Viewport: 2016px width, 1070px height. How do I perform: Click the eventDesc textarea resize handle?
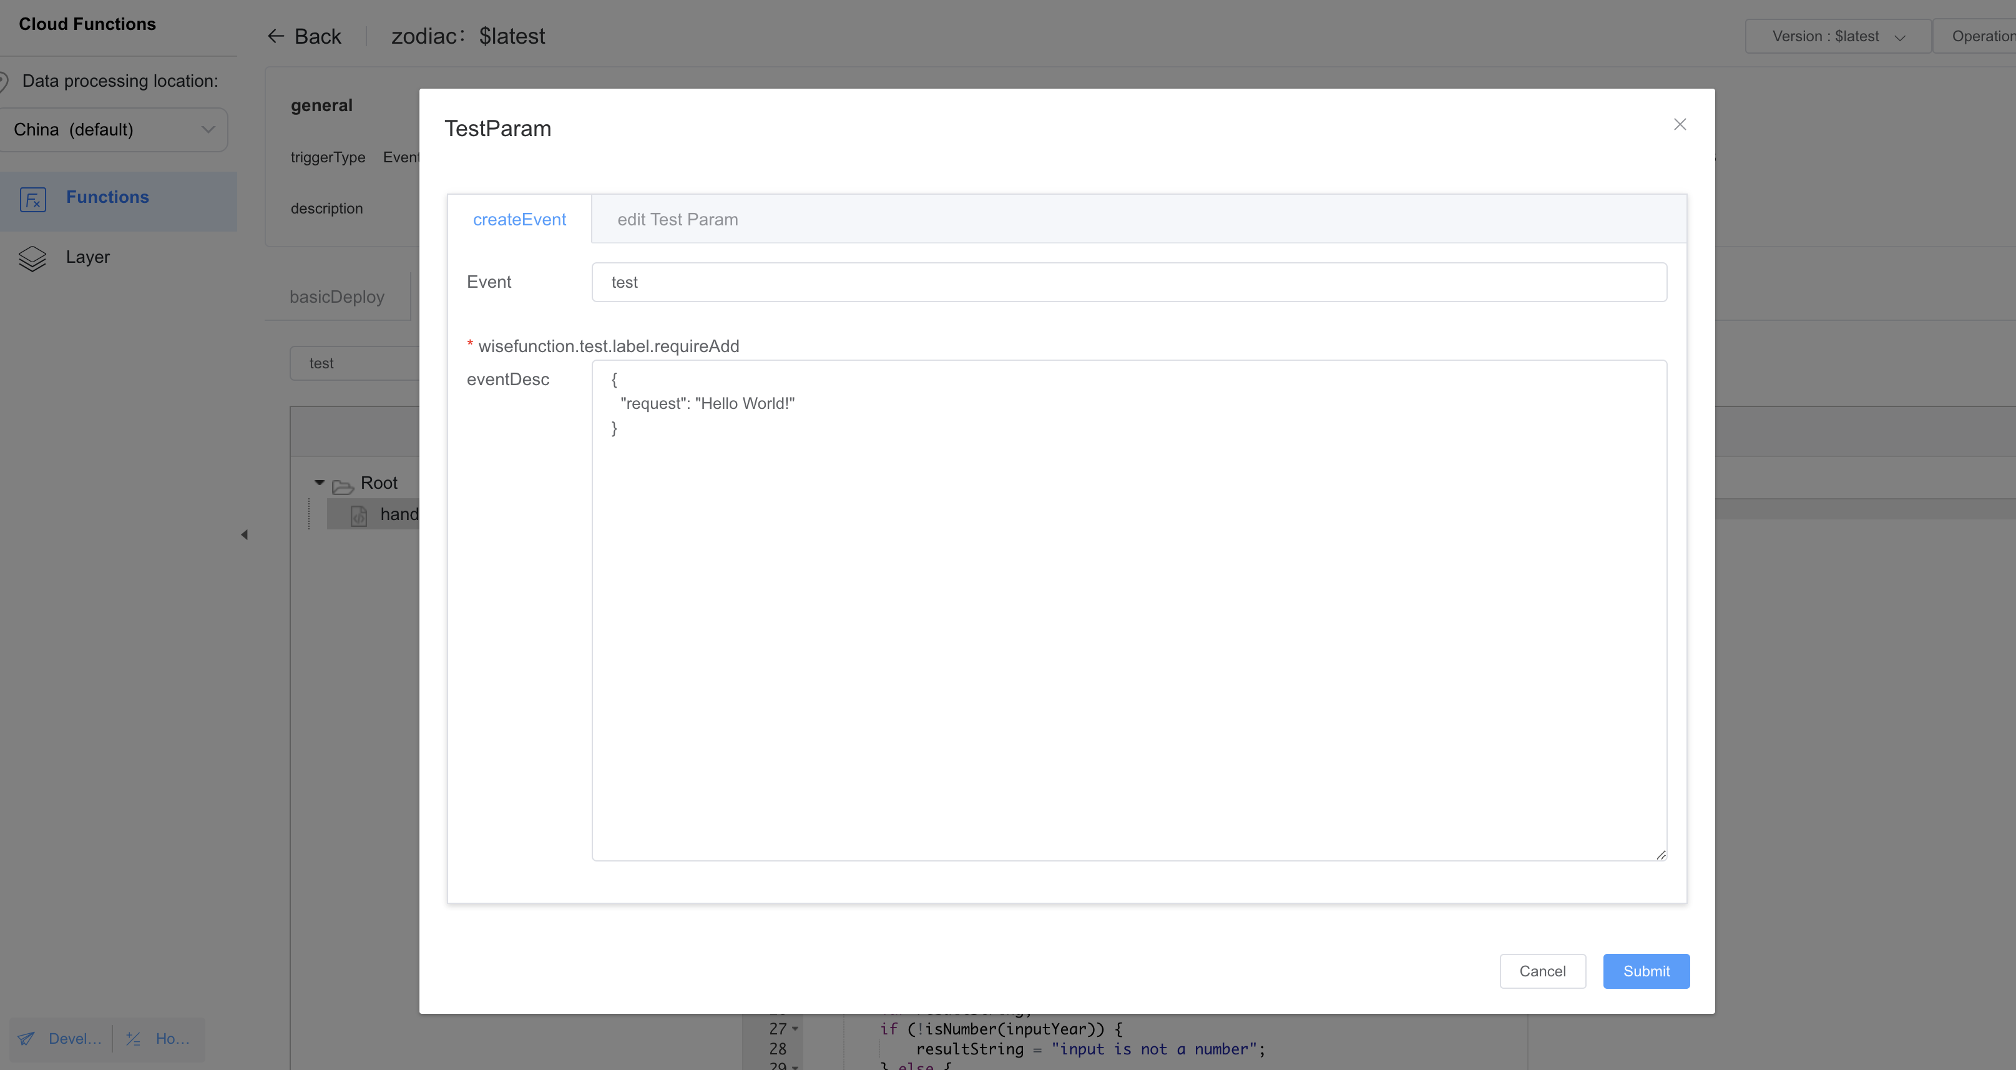point(1661,855)
